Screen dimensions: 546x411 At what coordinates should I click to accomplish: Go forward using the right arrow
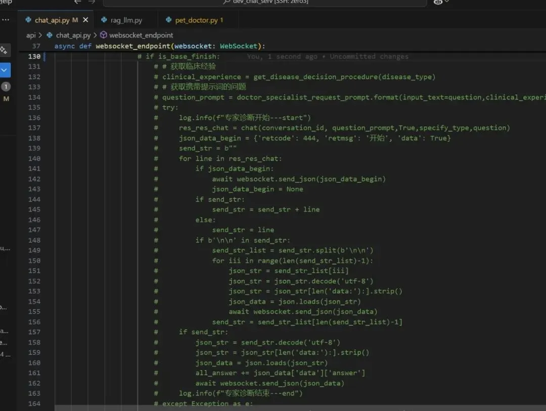[x=92, y=2]
